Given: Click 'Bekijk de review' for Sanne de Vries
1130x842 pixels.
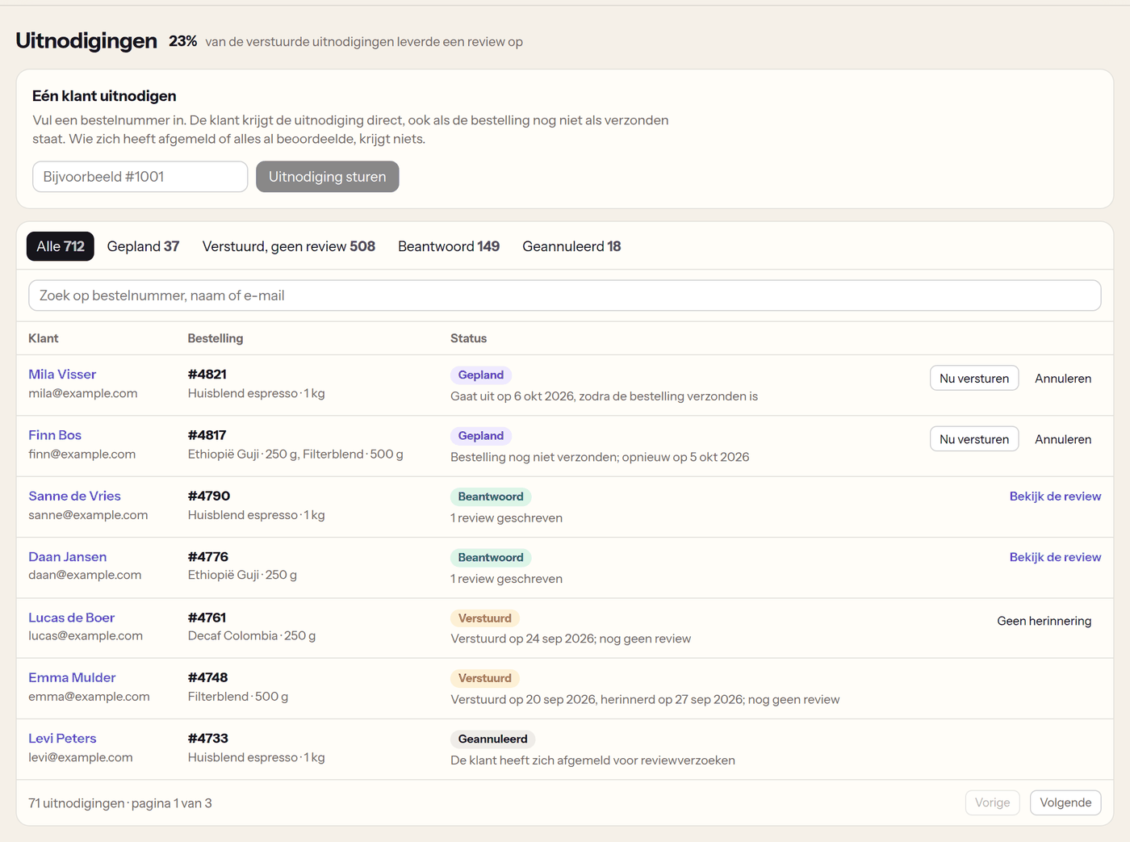Looking at the screenshot, I should point(1055,496).
